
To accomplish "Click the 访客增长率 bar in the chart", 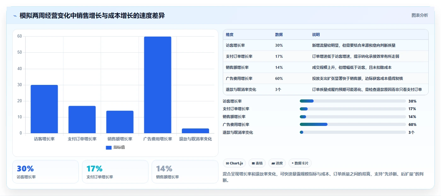I will (44, 109).
